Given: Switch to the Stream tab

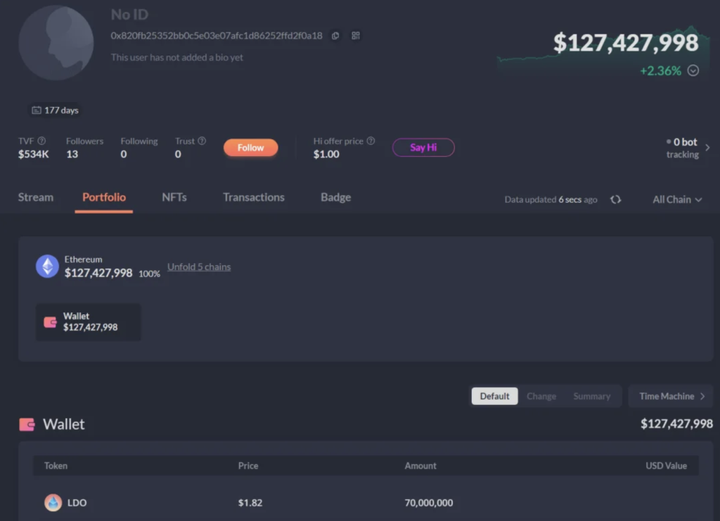Looking at the screenshot, I should (36, 198).
